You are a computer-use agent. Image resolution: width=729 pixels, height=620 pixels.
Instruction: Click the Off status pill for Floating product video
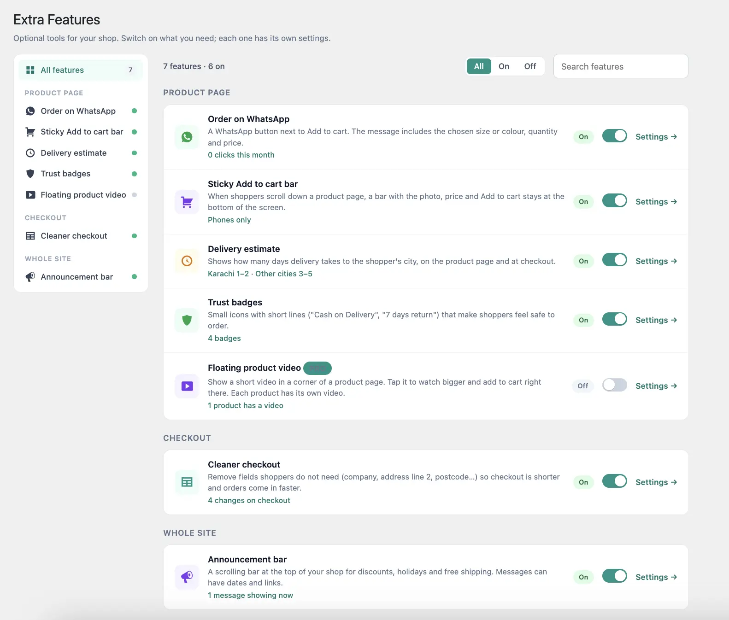[x=583, y=386]
